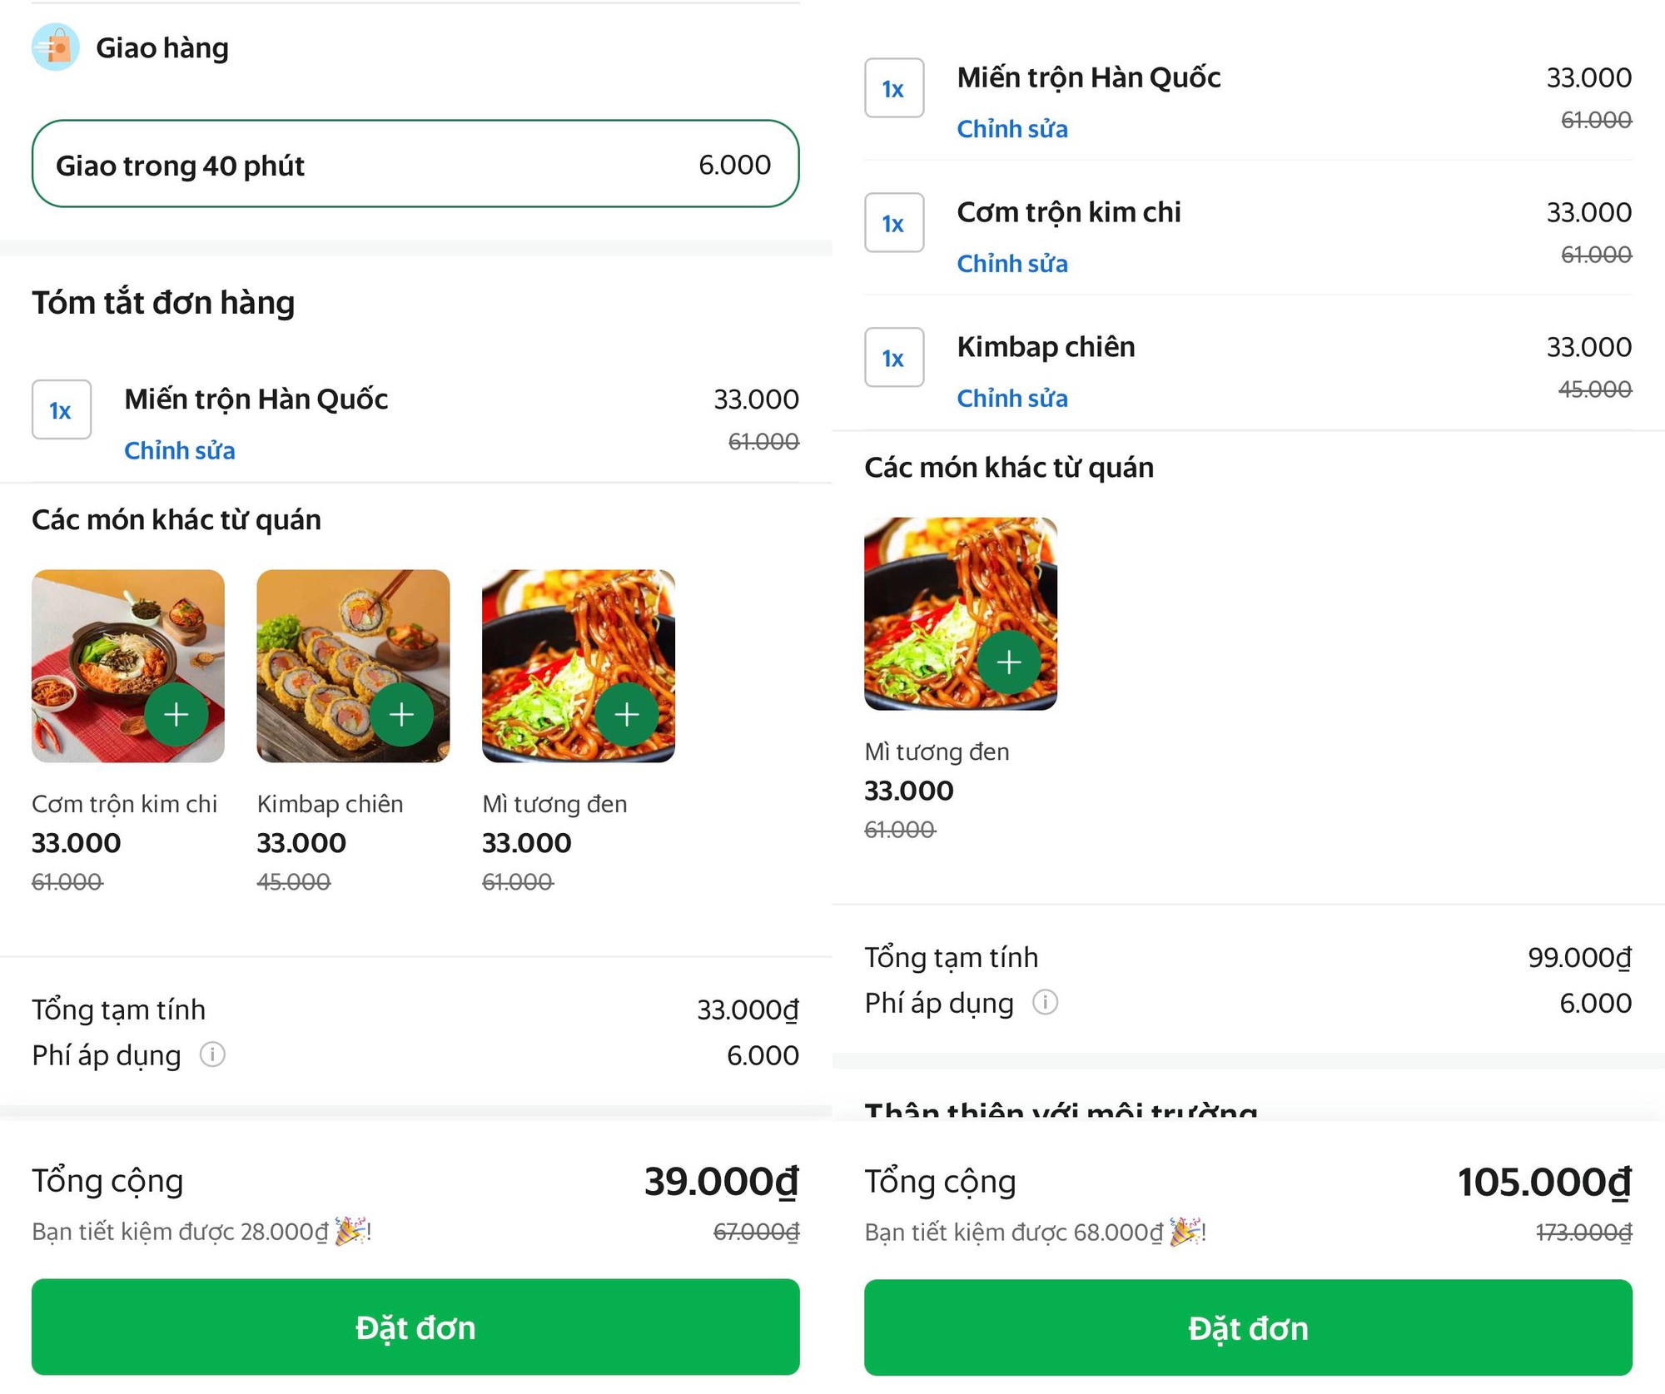The image size is (1665, 1394).
Task: Edit Kimbap chiên order item
Action: pos(1012,398)
